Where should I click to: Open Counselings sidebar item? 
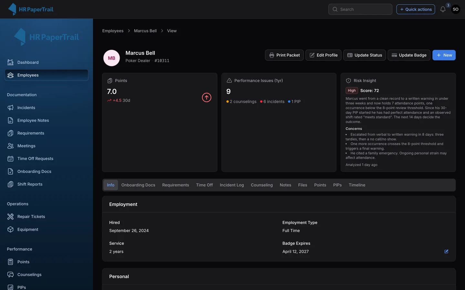pos(46,275)
